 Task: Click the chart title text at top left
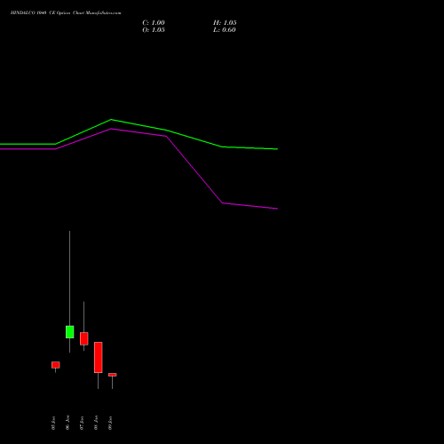pyautogui.click(x=66, y=12)
